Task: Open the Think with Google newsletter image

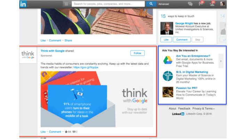Action: pyautogui.click(x=97, y=99)
